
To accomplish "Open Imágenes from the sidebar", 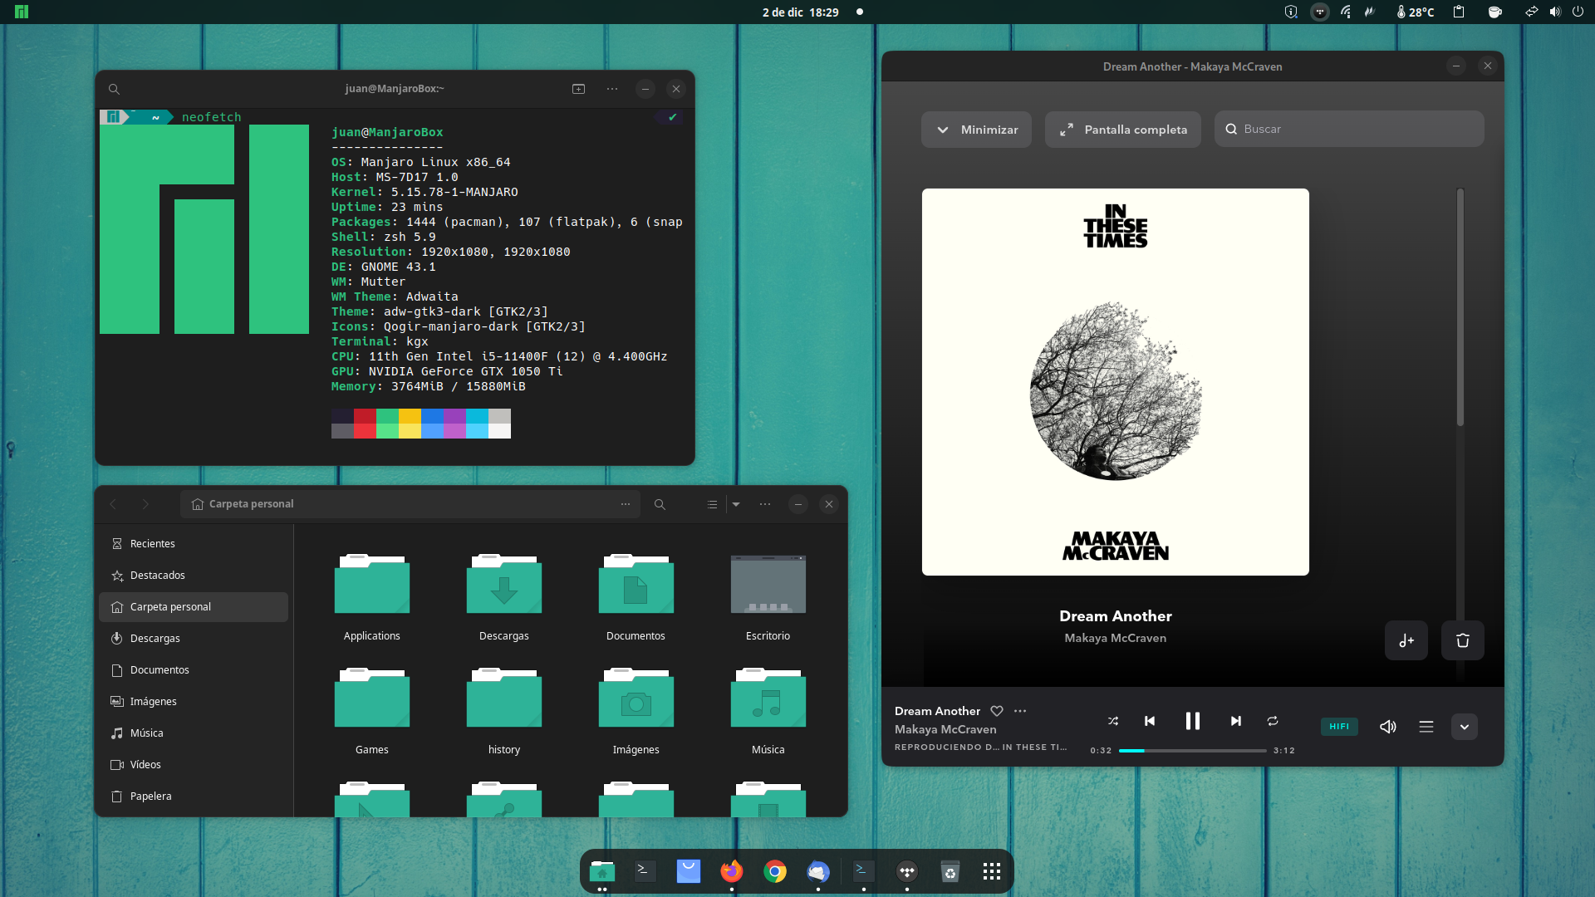I will click(x=194, y=702).
